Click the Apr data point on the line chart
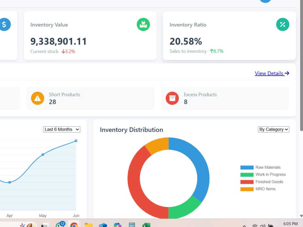This screenshot has height=227, width=303. point(10,182)
